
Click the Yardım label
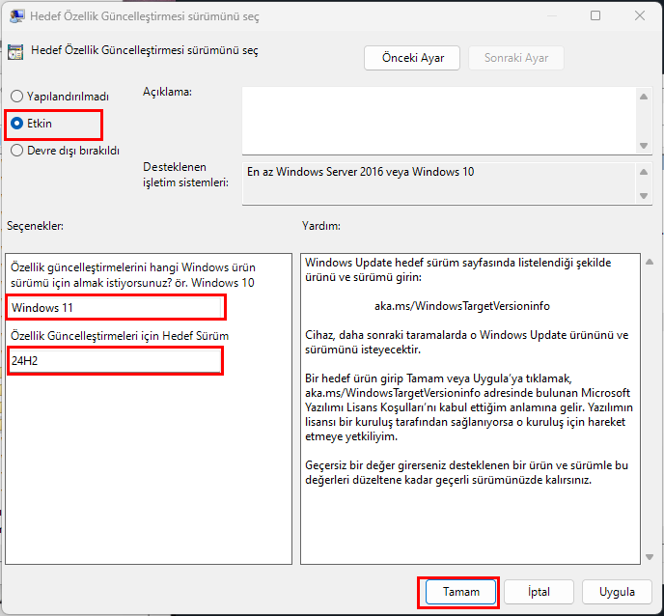point(321,226)
